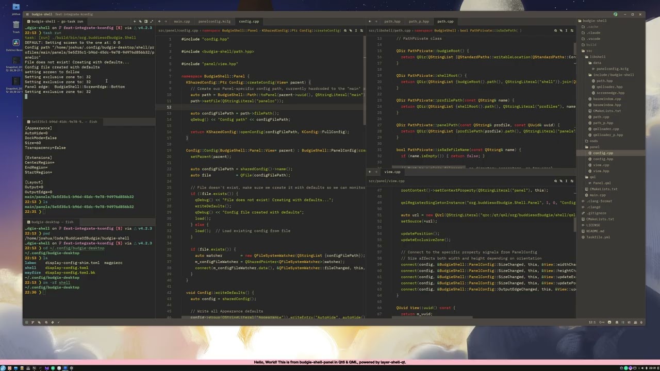Image resolution: width=660 pixels, height=371 pixels.
Task: Switch to the panelconfig.kcfg tab
Action: click(x=214, y=21)
